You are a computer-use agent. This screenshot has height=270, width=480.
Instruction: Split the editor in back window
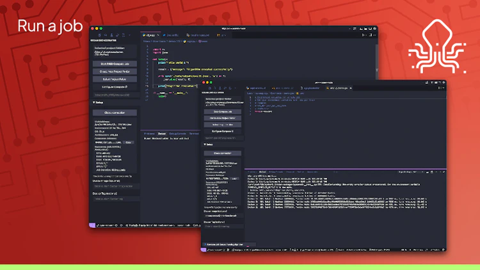[370, 35]
